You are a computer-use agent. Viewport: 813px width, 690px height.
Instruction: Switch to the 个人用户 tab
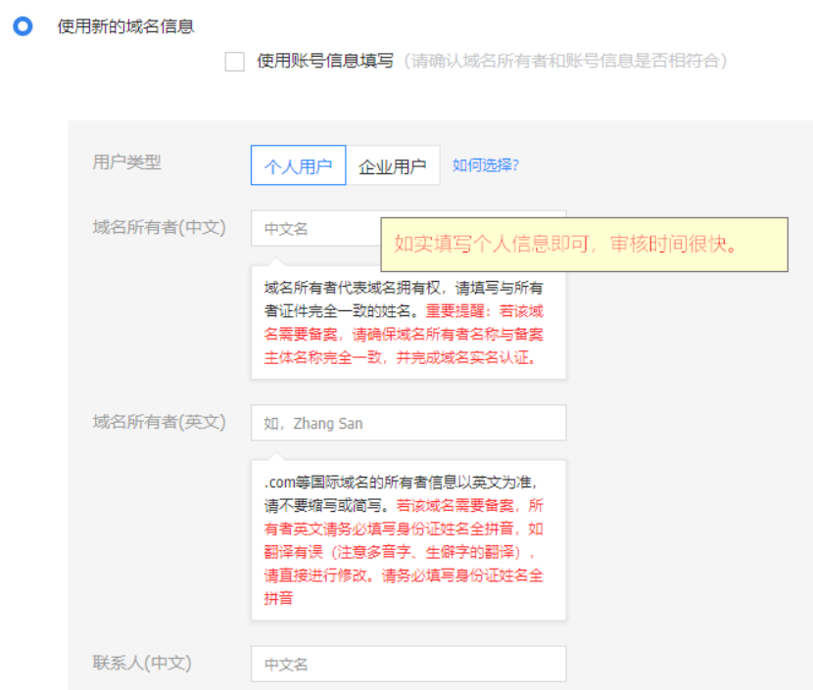[x=298, y=165]
